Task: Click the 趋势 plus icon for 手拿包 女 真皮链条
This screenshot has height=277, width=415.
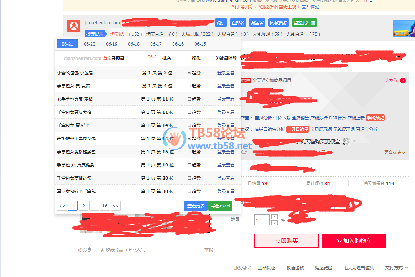Action: tap(189, 165)
